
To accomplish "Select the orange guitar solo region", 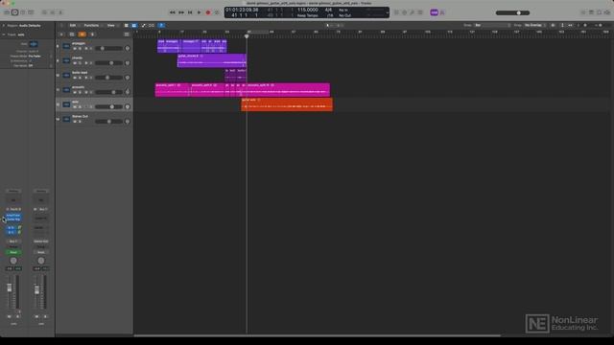I will (287, 104).
